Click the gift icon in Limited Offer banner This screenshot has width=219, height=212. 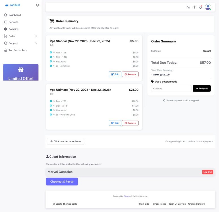[21, 70]
